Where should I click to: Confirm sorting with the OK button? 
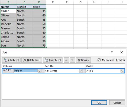point(99,103)
